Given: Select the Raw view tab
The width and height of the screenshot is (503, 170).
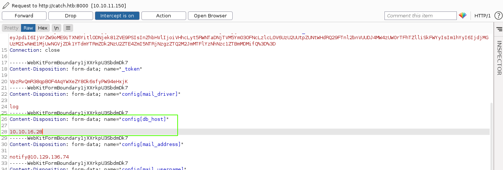Looking at the screenshot, I should [x=28, y=28].
